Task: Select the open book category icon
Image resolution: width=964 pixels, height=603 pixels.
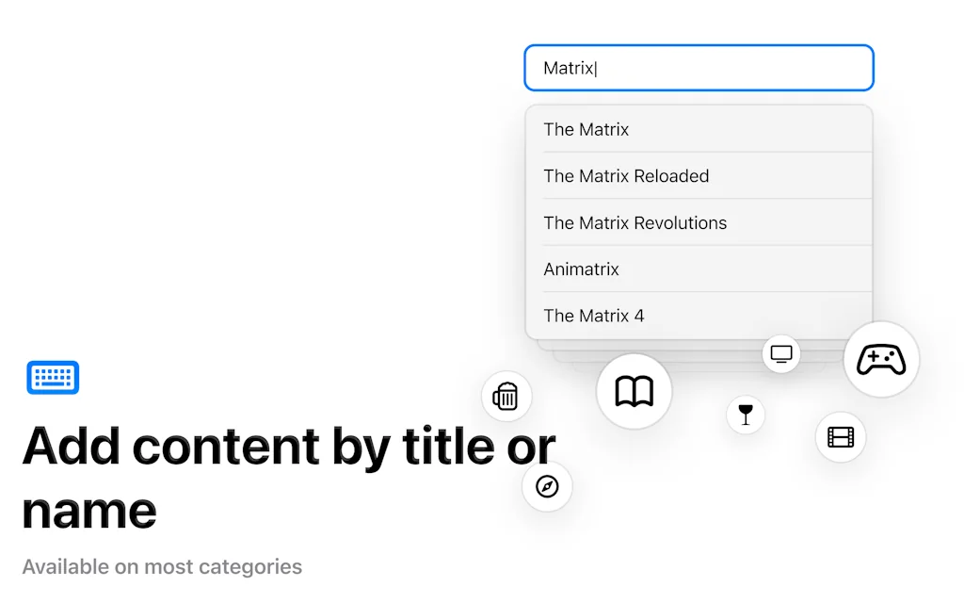Action: click(634, 391)
